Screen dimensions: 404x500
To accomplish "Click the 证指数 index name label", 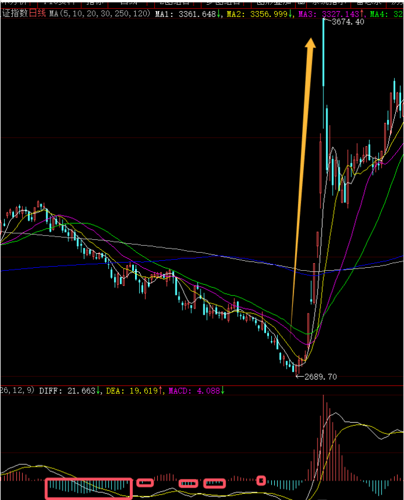I will [14, 13].
